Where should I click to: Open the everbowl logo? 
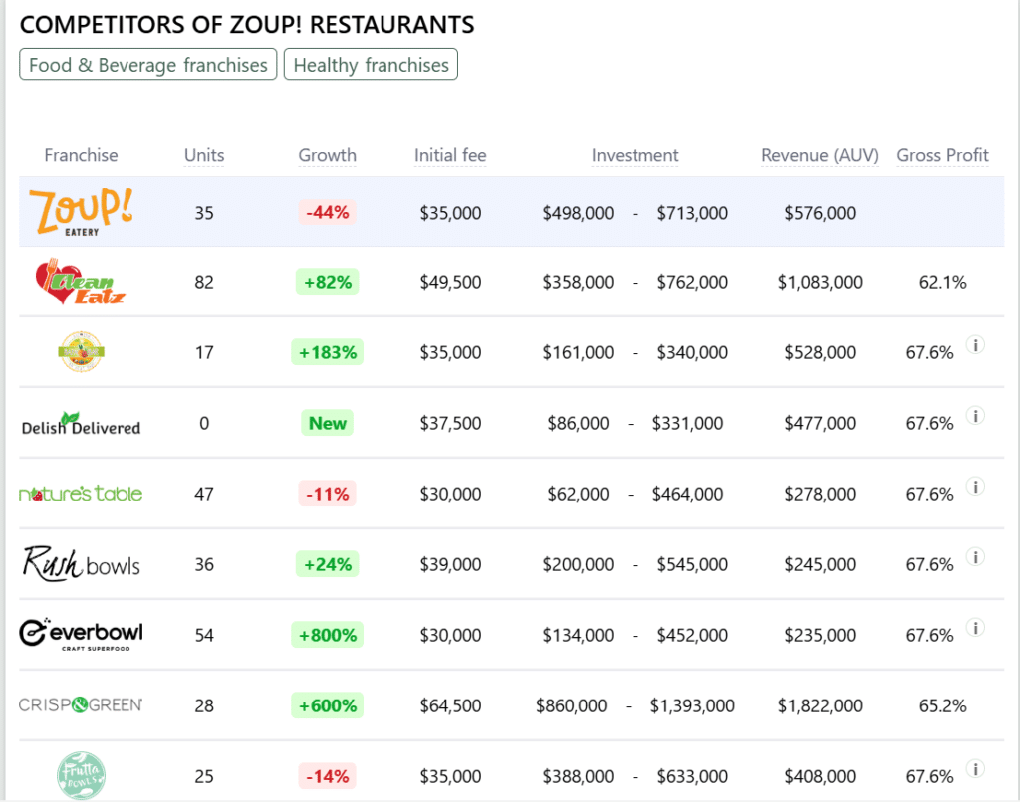(81, 634)
